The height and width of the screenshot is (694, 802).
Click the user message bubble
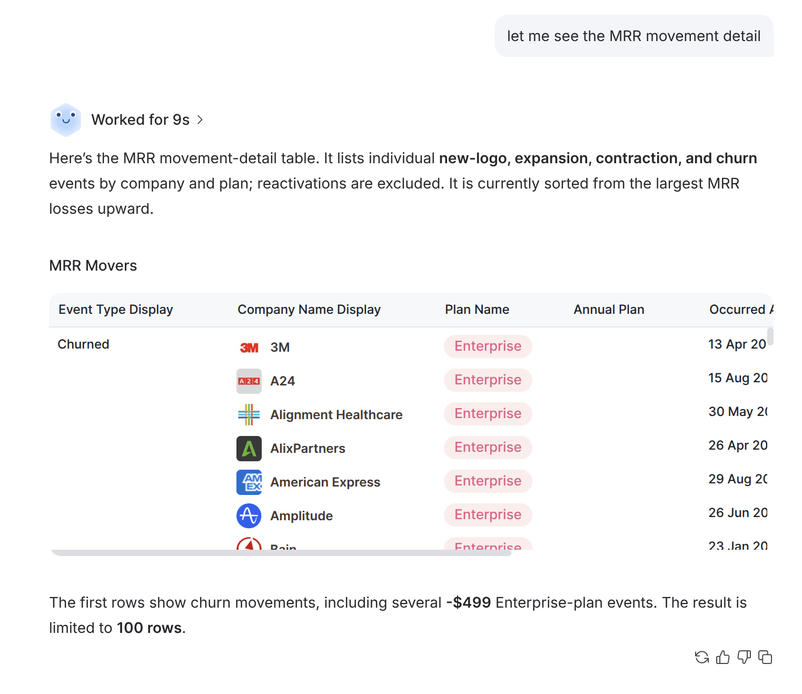click(633, 36)
